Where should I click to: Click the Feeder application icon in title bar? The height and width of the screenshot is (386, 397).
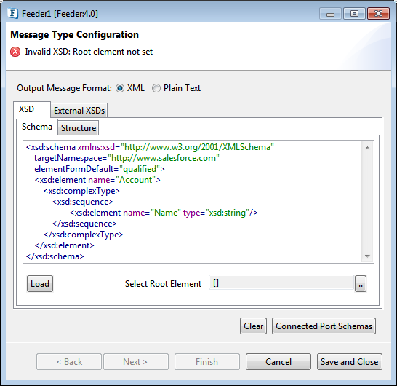[12, 13]
